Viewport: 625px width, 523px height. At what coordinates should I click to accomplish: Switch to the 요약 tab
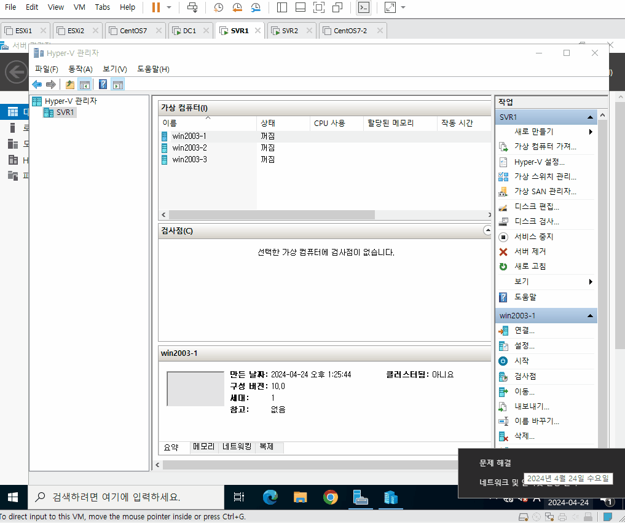171,447
